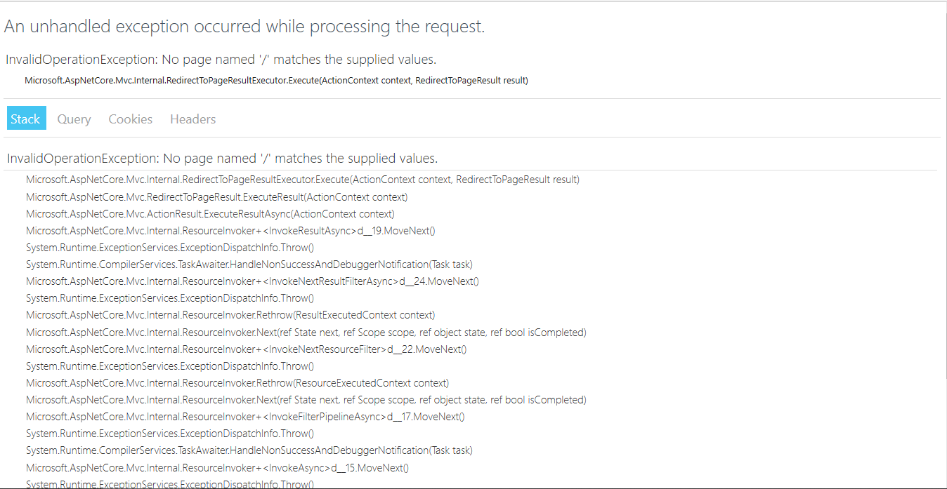Click top InvalidOperationException summary message

click(221, 60)
